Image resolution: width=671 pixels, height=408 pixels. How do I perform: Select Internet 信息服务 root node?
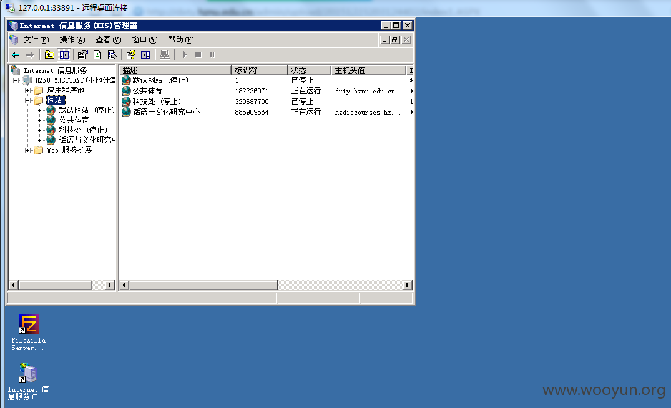(55, 70)
